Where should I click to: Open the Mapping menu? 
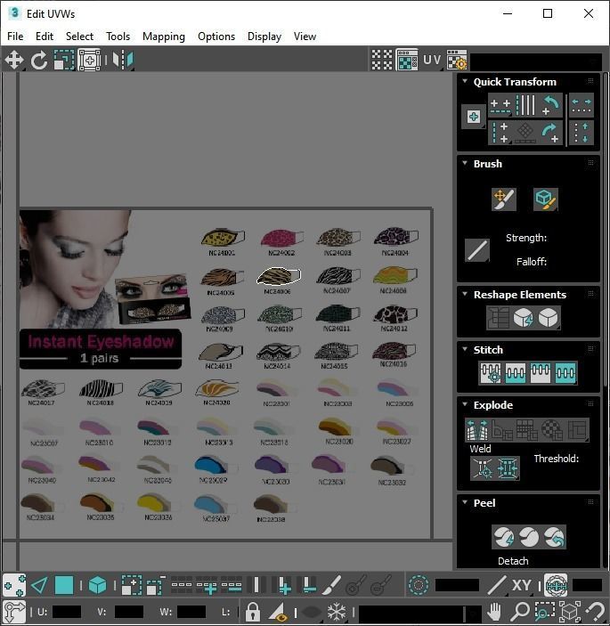pyautogui.click(x=164, y=37)
